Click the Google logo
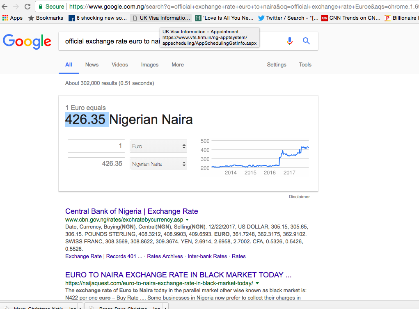Viewport: 419px width, 309px height. coord(27,41)
